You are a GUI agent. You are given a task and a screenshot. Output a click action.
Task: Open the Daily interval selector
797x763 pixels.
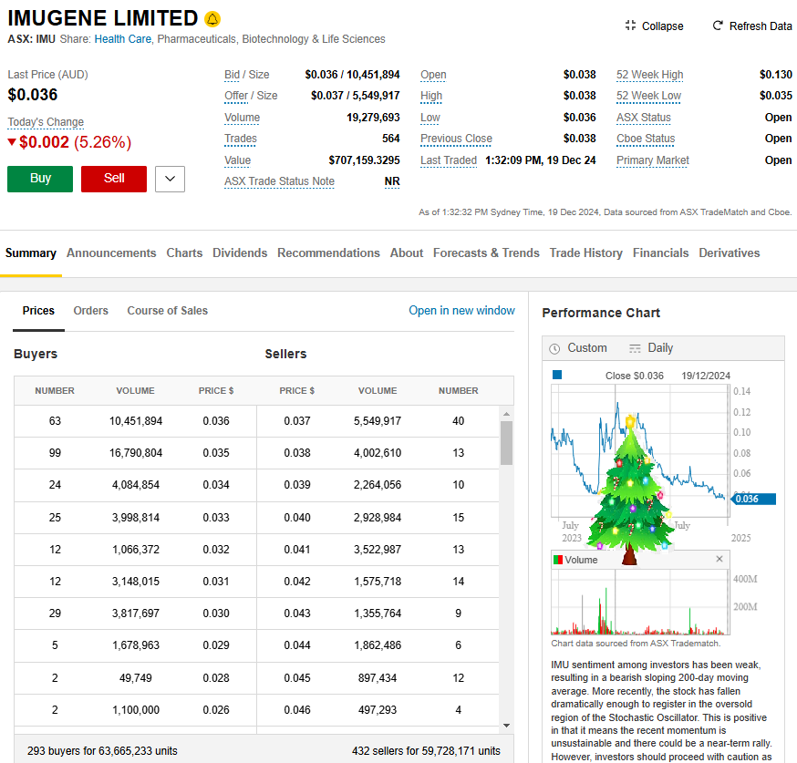pos(651,348)
